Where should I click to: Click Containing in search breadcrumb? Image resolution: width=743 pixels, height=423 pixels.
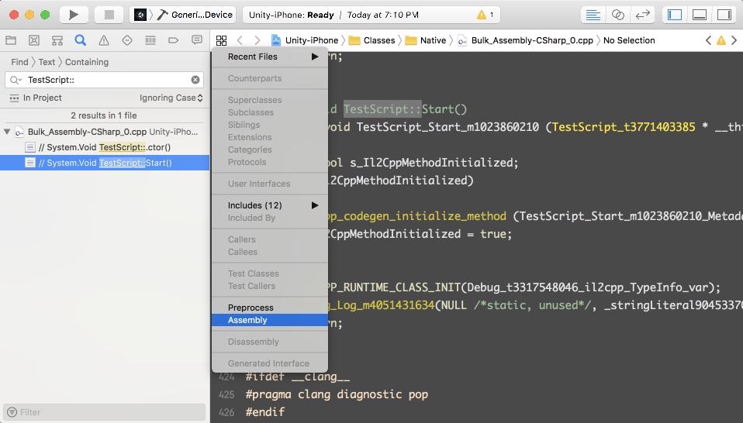click(x=87, y=62)
